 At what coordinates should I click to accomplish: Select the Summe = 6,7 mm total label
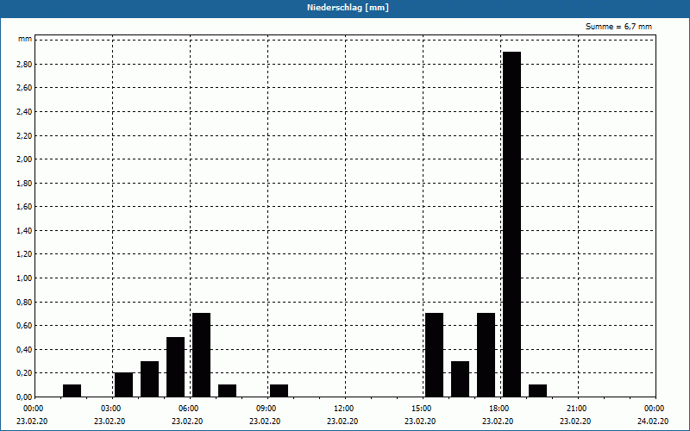click(618, 27)
